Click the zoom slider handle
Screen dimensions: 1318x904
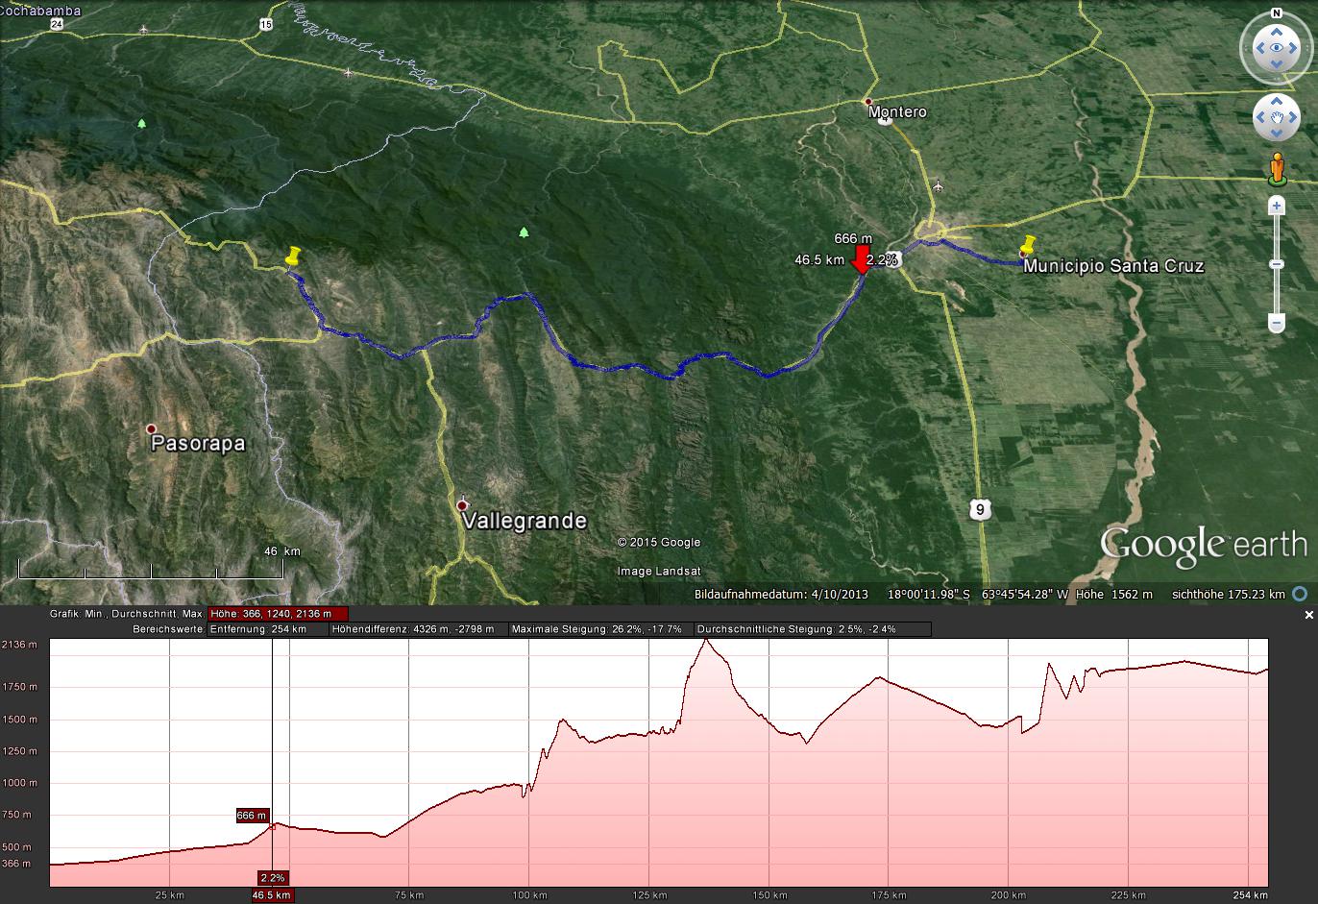(1276, 264)
